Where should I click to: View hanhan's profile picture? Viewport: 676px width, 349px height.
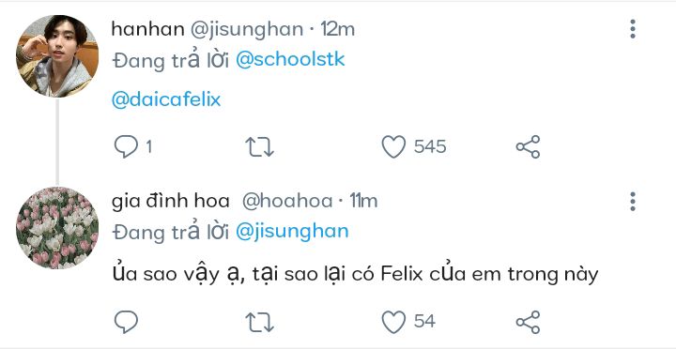point(57,56)
